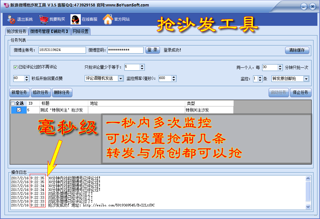Click the 新增任务 button
The height and width of the screenshot is (219, 320).
(x=19, y=93)
